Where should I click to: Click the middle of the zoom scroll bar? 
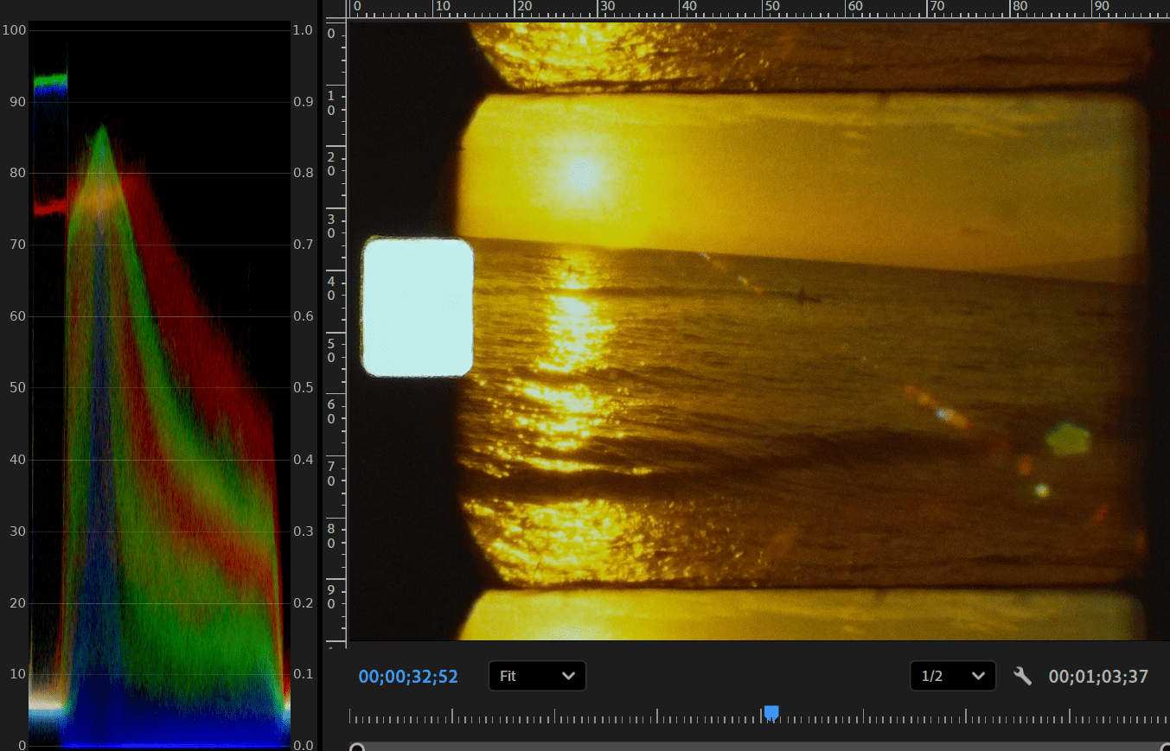tap(761, 748)
